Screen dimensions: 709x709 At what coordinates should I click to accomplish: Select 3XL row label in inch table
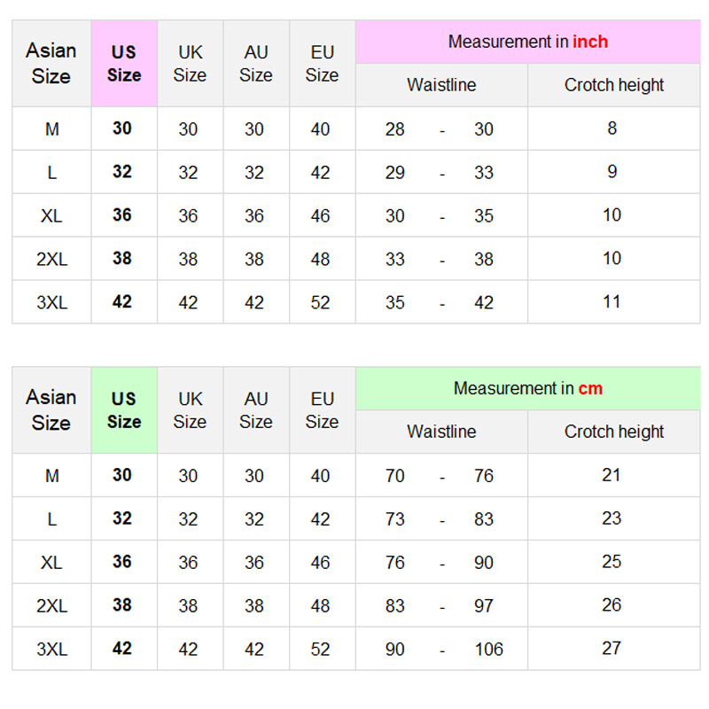pos(51,302)
